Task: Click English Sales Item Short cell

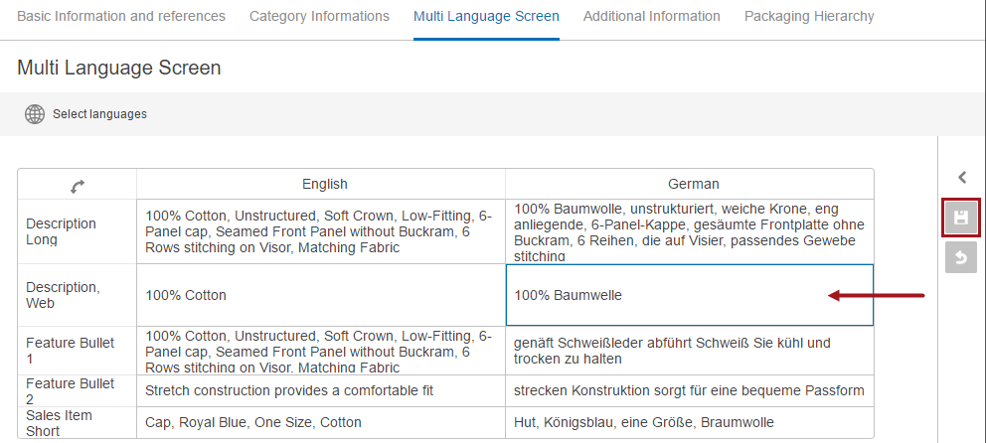Action: click(x=321, y=422)
